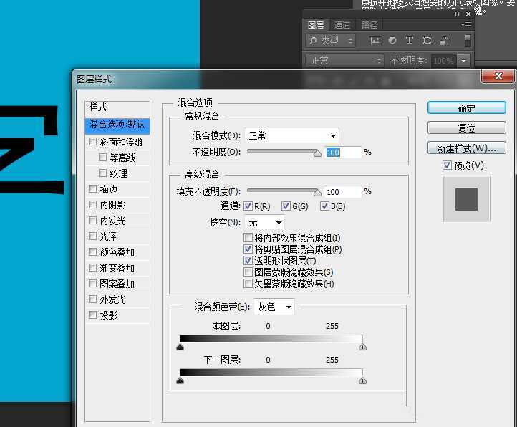Screen dimensions: 517x427
Task: Enable the 斜面和浮雕 effect checkbox
Action: [x=92, y=142]
